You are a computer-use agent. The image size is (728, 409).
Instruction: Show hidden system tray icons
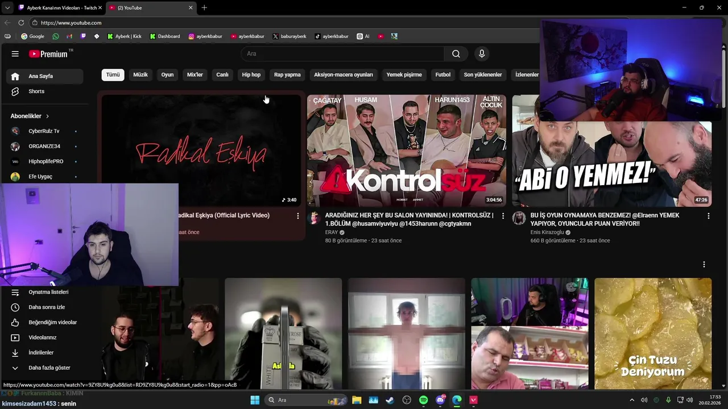point(631,400)
